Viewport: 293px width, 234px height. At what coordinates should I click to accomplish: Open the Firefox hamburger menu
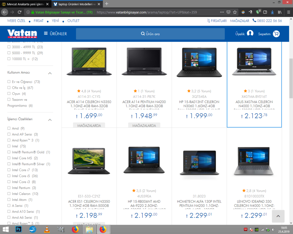[x=288, y=12]
